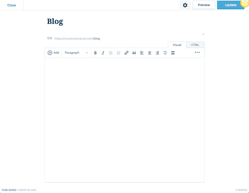Align text left
Viewport: 249px width, 193px height.
(x=142, y=53)
